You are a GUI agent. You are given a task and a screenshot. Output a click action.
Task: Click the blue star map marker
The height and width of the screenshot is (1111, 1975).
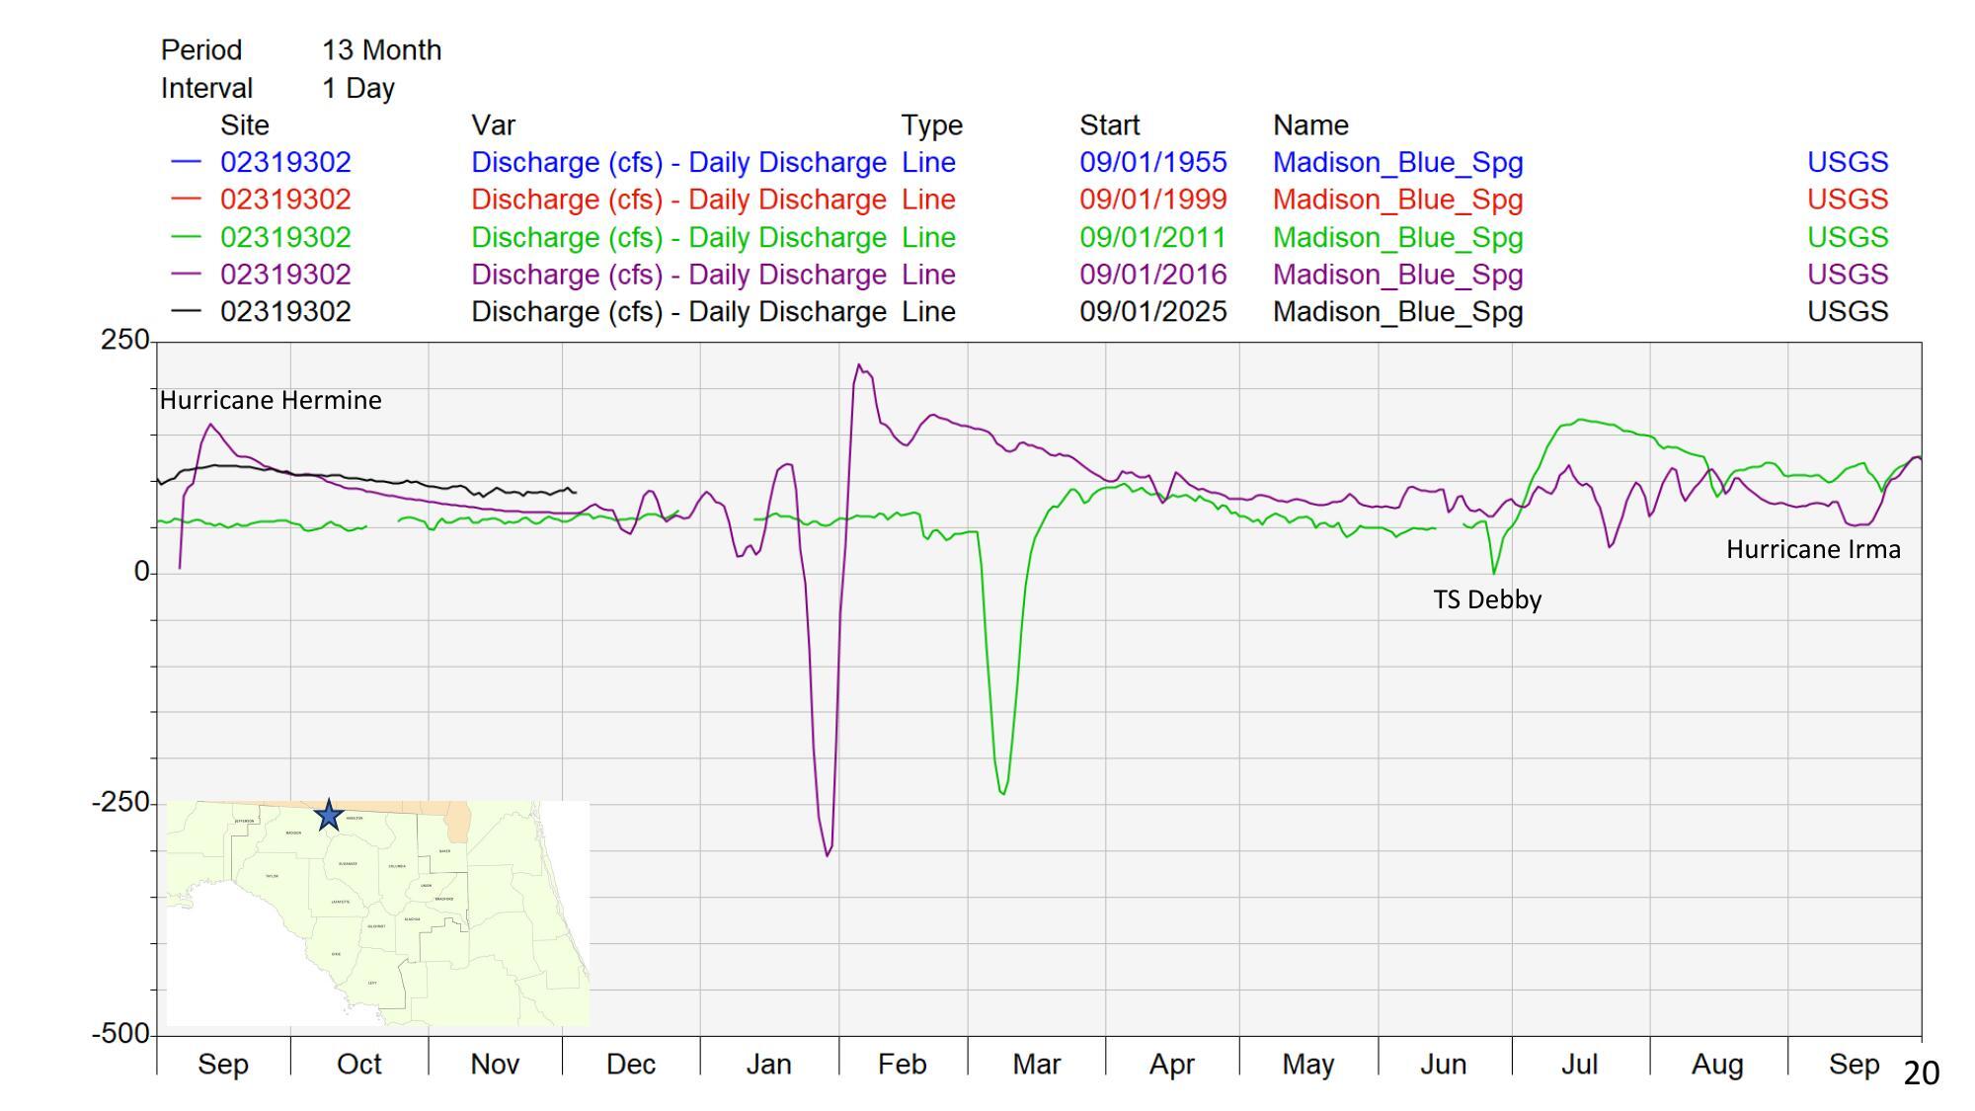329,816
